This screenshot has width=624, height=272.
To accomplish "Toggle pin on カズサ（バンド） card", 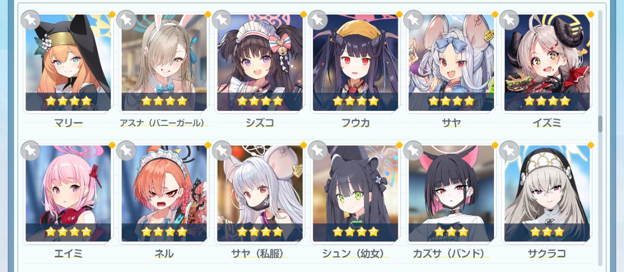I will 413,151.
